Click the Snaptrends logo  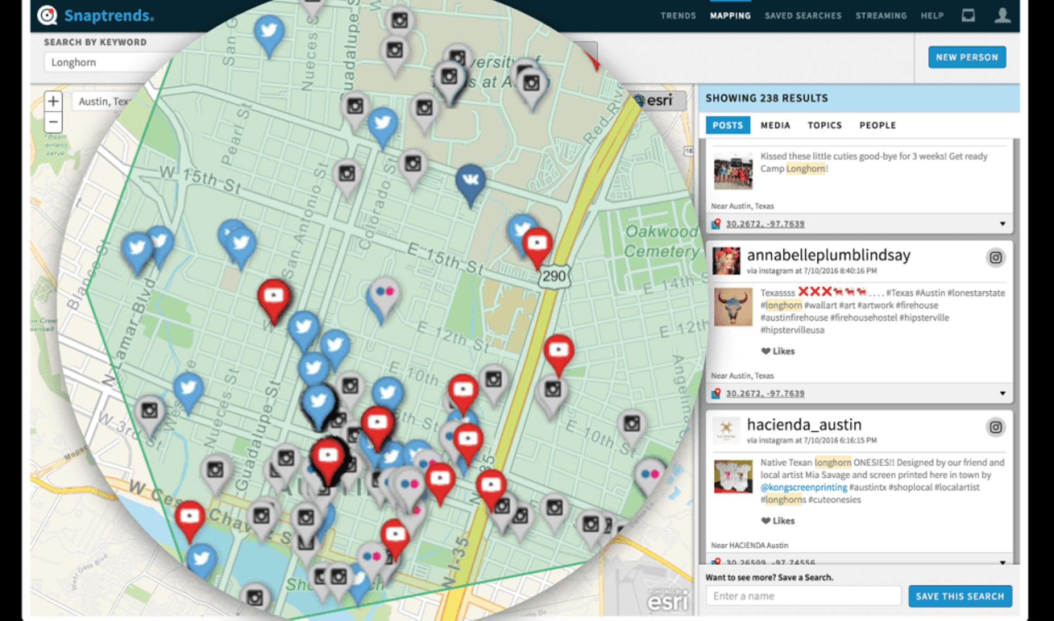(96, 15)
